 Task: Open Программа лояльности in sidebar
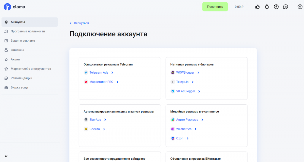coord(28,31)
